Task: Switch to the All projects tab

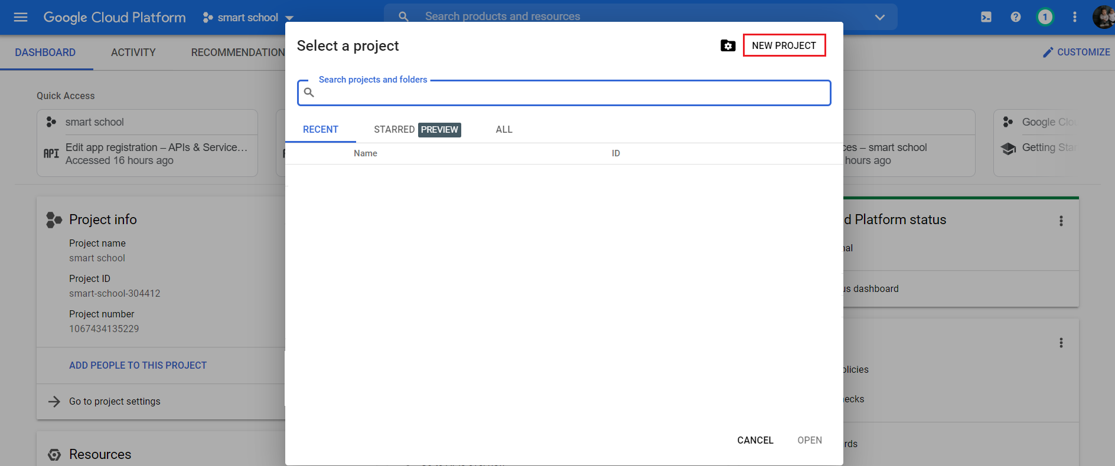Action: pyautogui.click(x=504, y=130)
